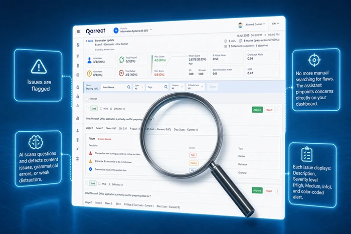
Task: Click the Used badge on Mean 0.67 question
Action: tap(94, 109)
